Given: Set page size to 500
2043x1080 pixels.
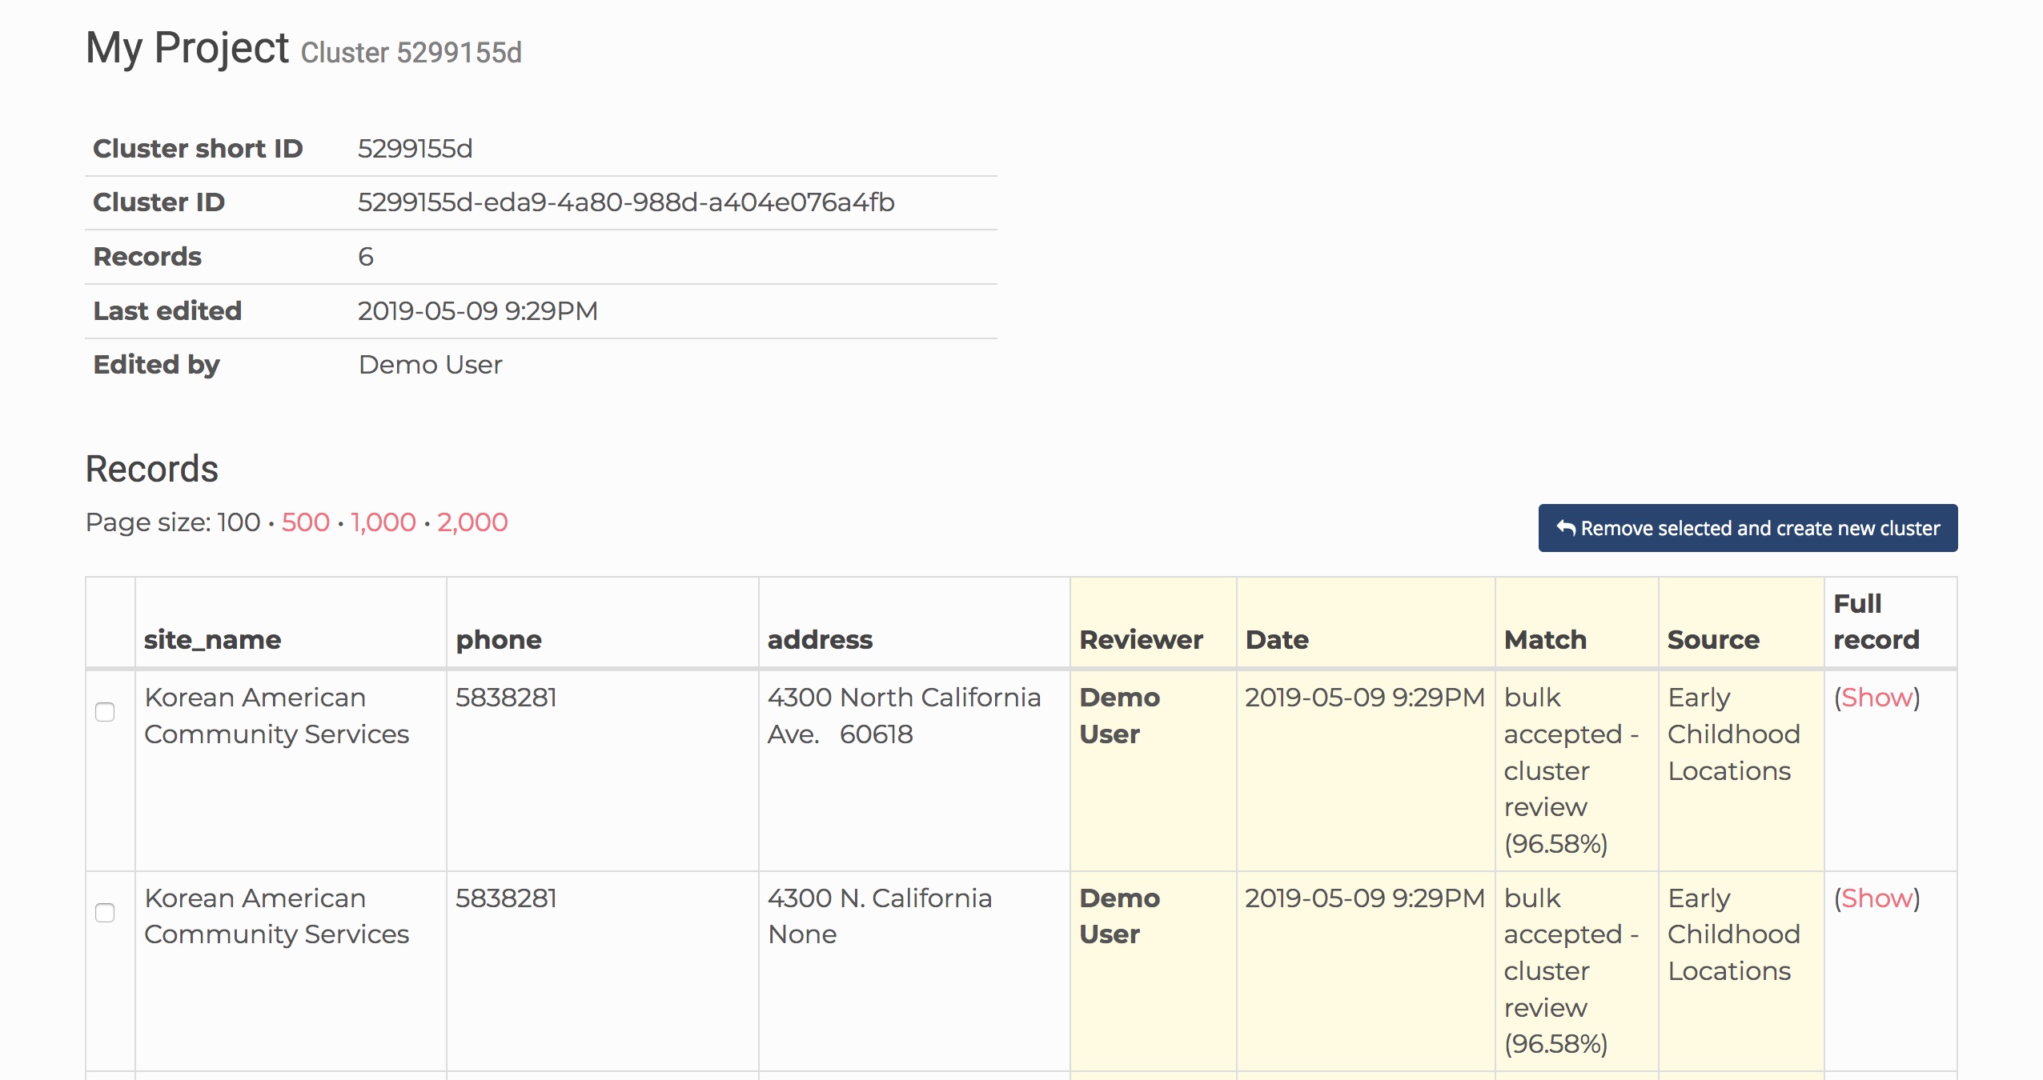Looking at the screenshot, I should coord(305,522).
